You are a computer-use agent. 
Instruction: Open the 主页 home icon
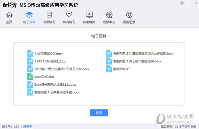point(9,15)
